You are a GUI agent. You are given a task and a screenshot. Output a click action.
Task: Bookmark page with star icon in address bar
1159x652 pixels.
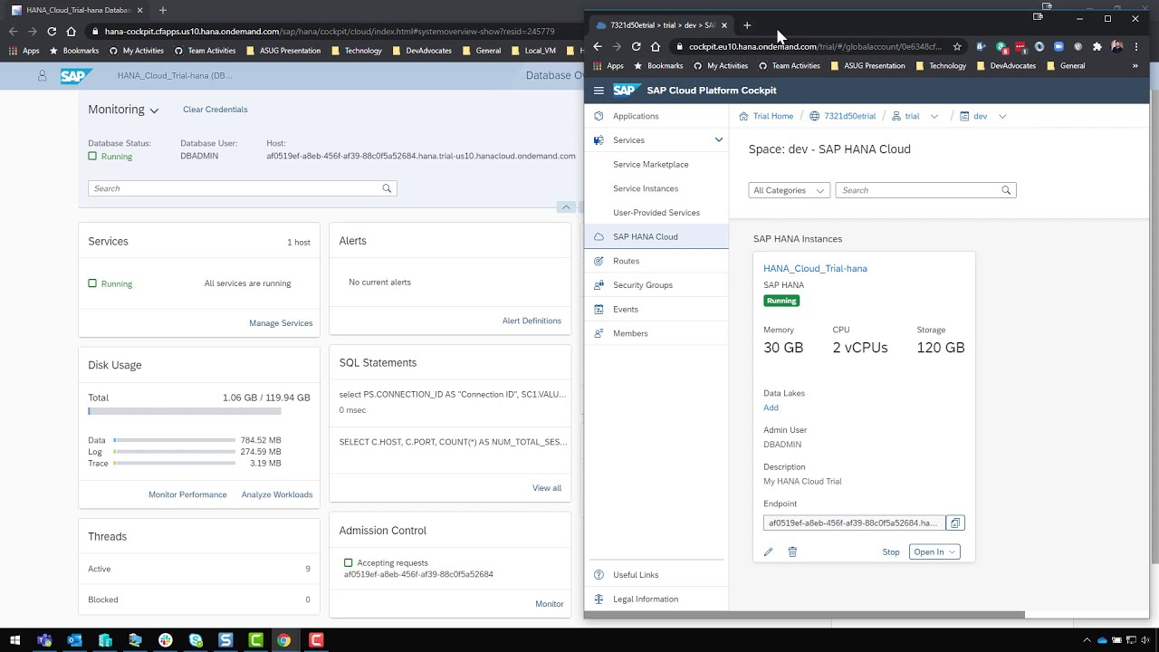click(957, 46)
